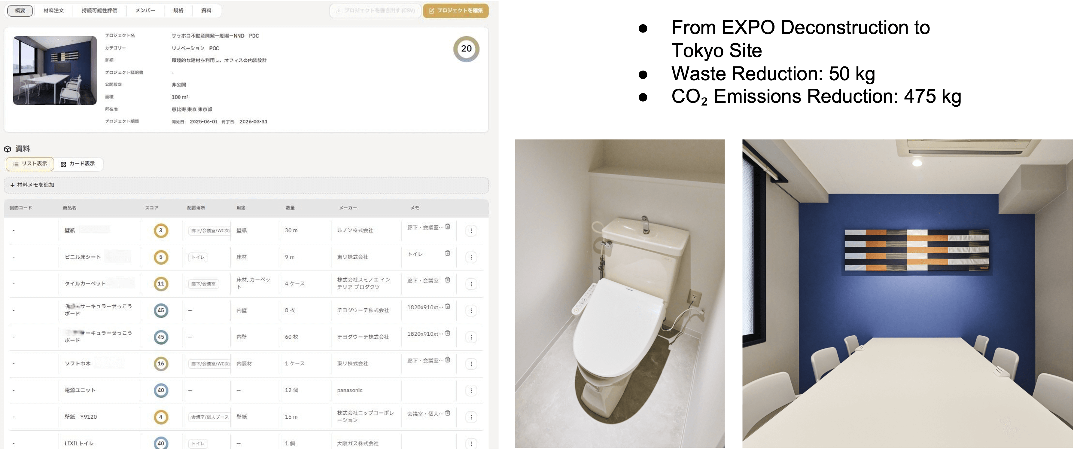The image size is (1074, 449).
Task: Click プロジェクトを編集 button
Action: (x=456, y=11)
